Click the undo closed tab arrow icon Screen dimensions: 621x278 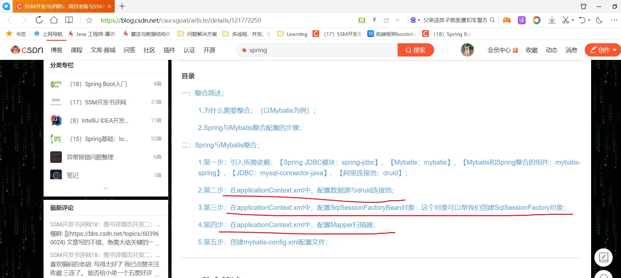(x=582, y=20)
